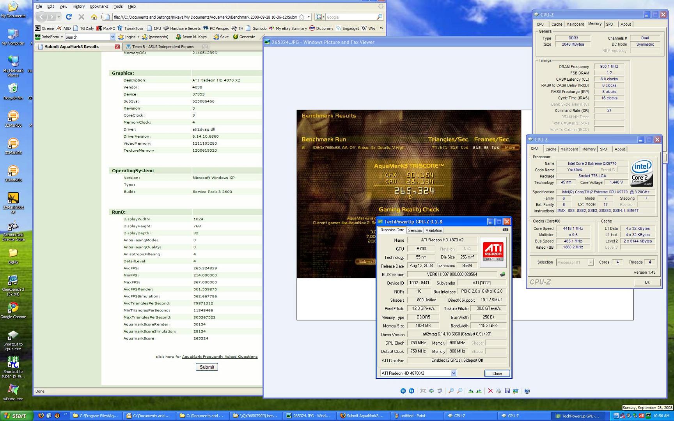
Task: Open Firefox Bookmarks menu
Action: (x=99, y=6)
